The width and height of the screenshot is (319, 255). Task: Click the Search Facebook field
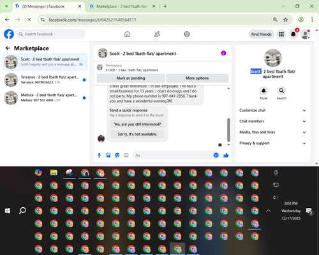click(x=51, y=34)
